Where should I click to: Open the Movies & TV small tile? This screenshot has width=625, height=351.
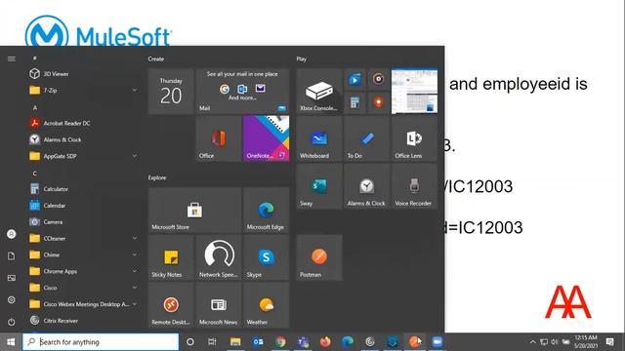click(354, 80)
